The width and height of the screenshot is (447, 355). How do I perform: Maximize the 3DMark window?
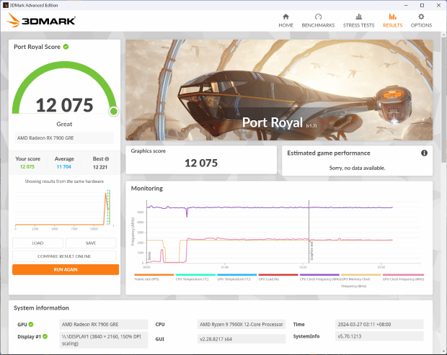(422, 5)
